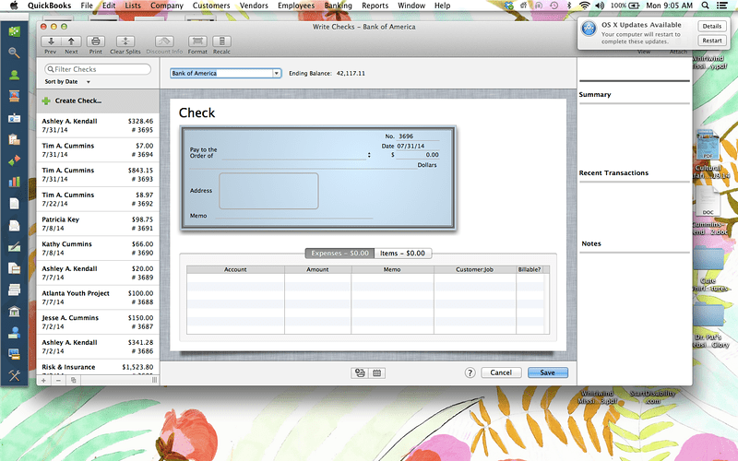The height and width of the screenshot is (461, 738).
Task: Click the memorize transaction icon near bottom
Action: point(360,373)
